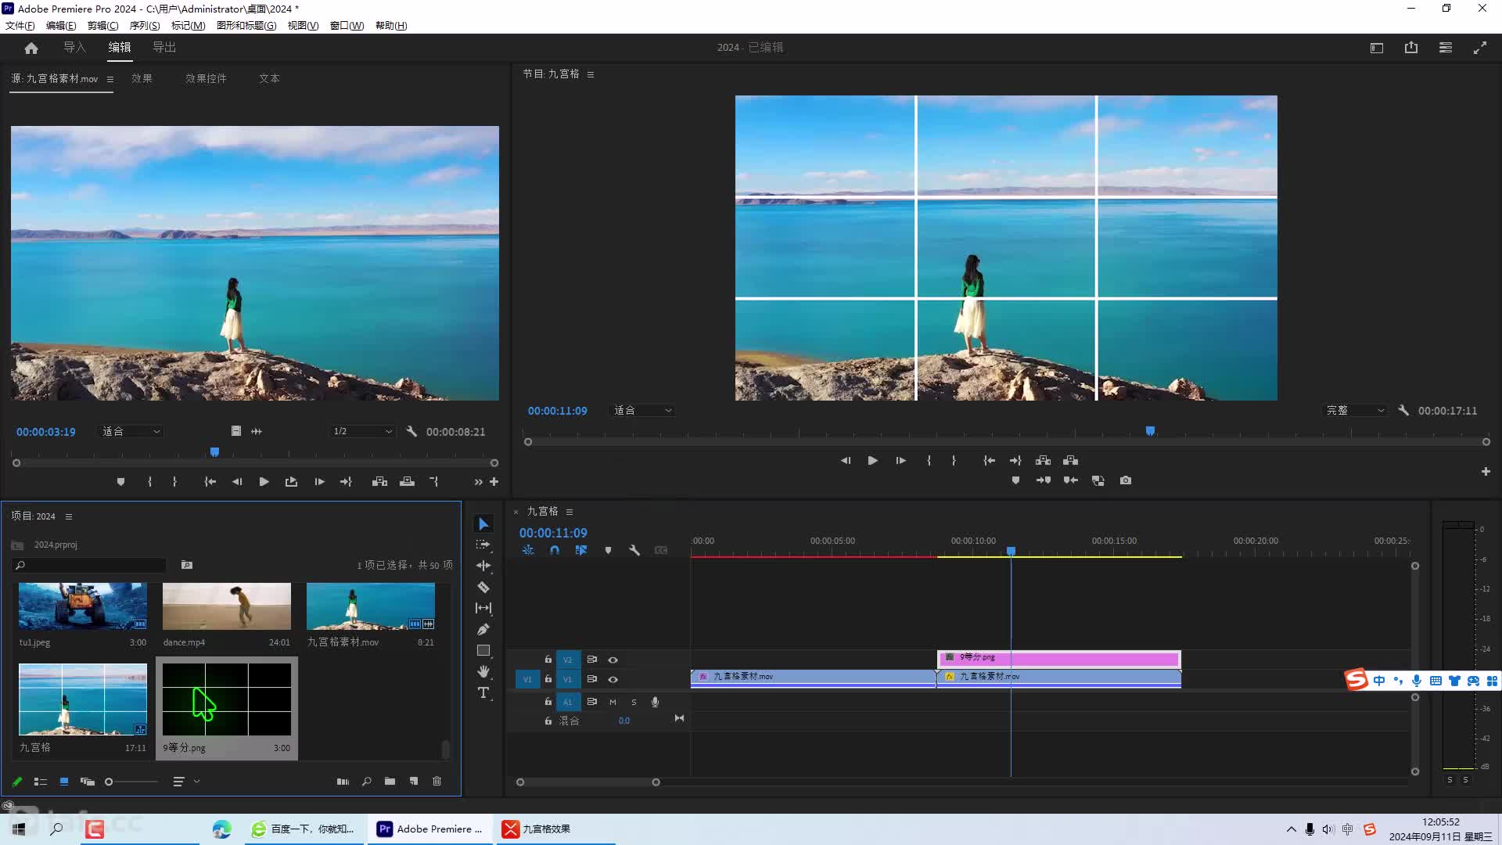Viewport: 1502px width, 845px height.
Task: Click Export Frame camera icon in Program monitor
Action: 1125,480
